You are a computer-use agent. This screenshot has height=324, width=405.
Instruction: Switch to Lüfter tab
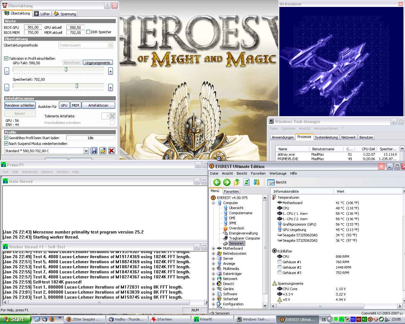42,14
